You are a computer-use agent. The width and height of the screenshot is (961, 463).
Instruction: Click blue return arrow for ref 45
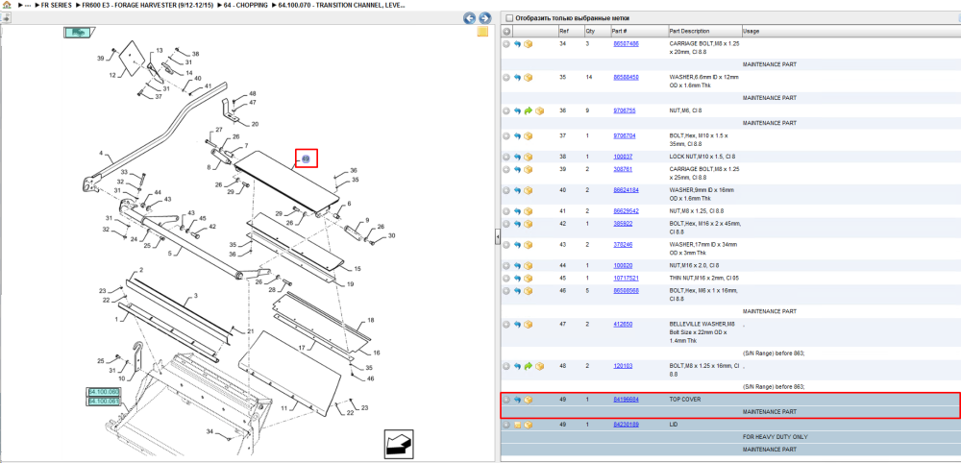517,278
